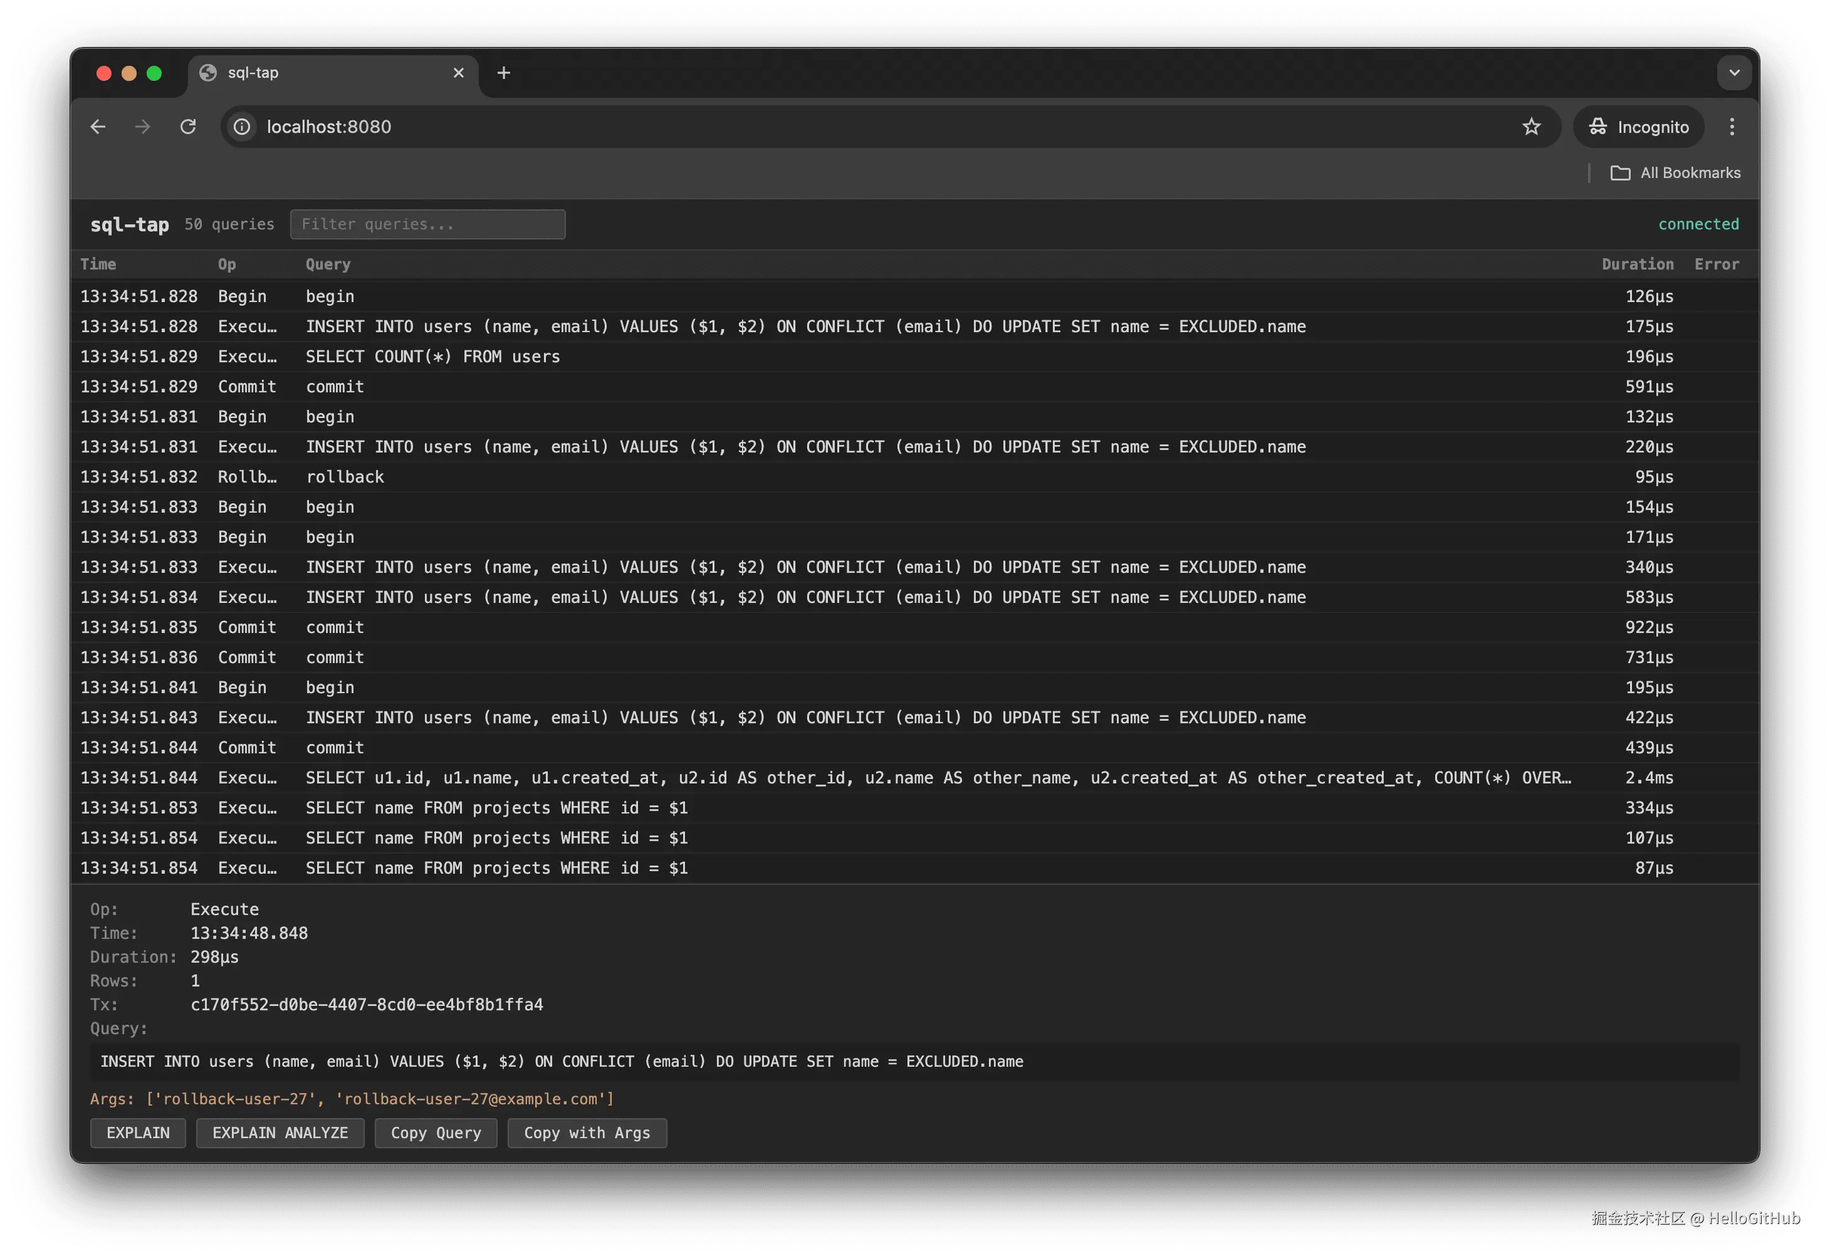Select the SELECT COUNT(*) query row

click(x=432, y=357)
